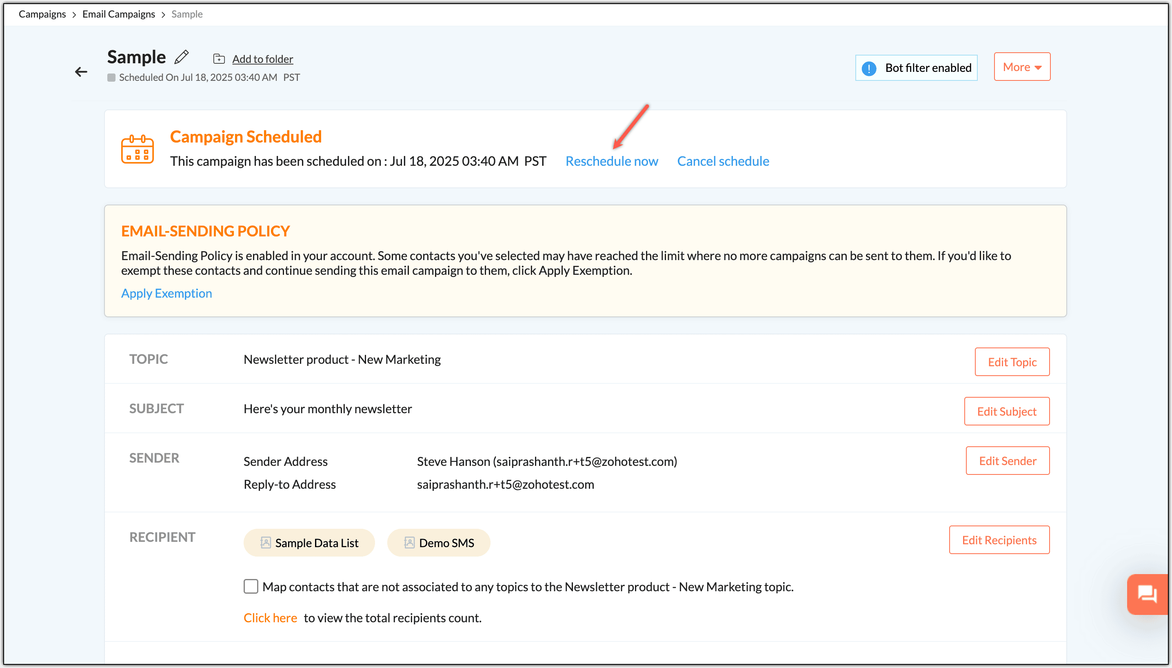
Task: Open Email Campaigns breadcrumb item
Action: (118, 14)
